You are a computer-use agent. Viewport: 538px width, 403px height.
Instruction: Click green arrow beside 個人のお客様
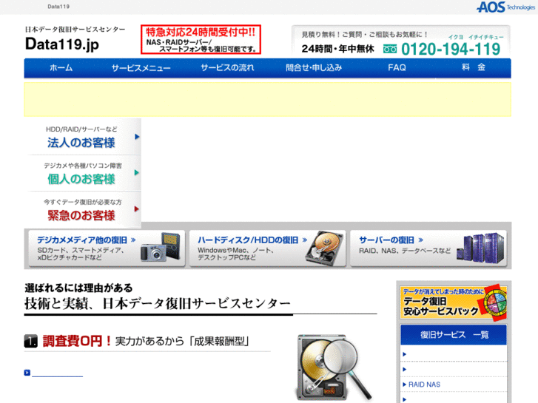click(137, 172)
